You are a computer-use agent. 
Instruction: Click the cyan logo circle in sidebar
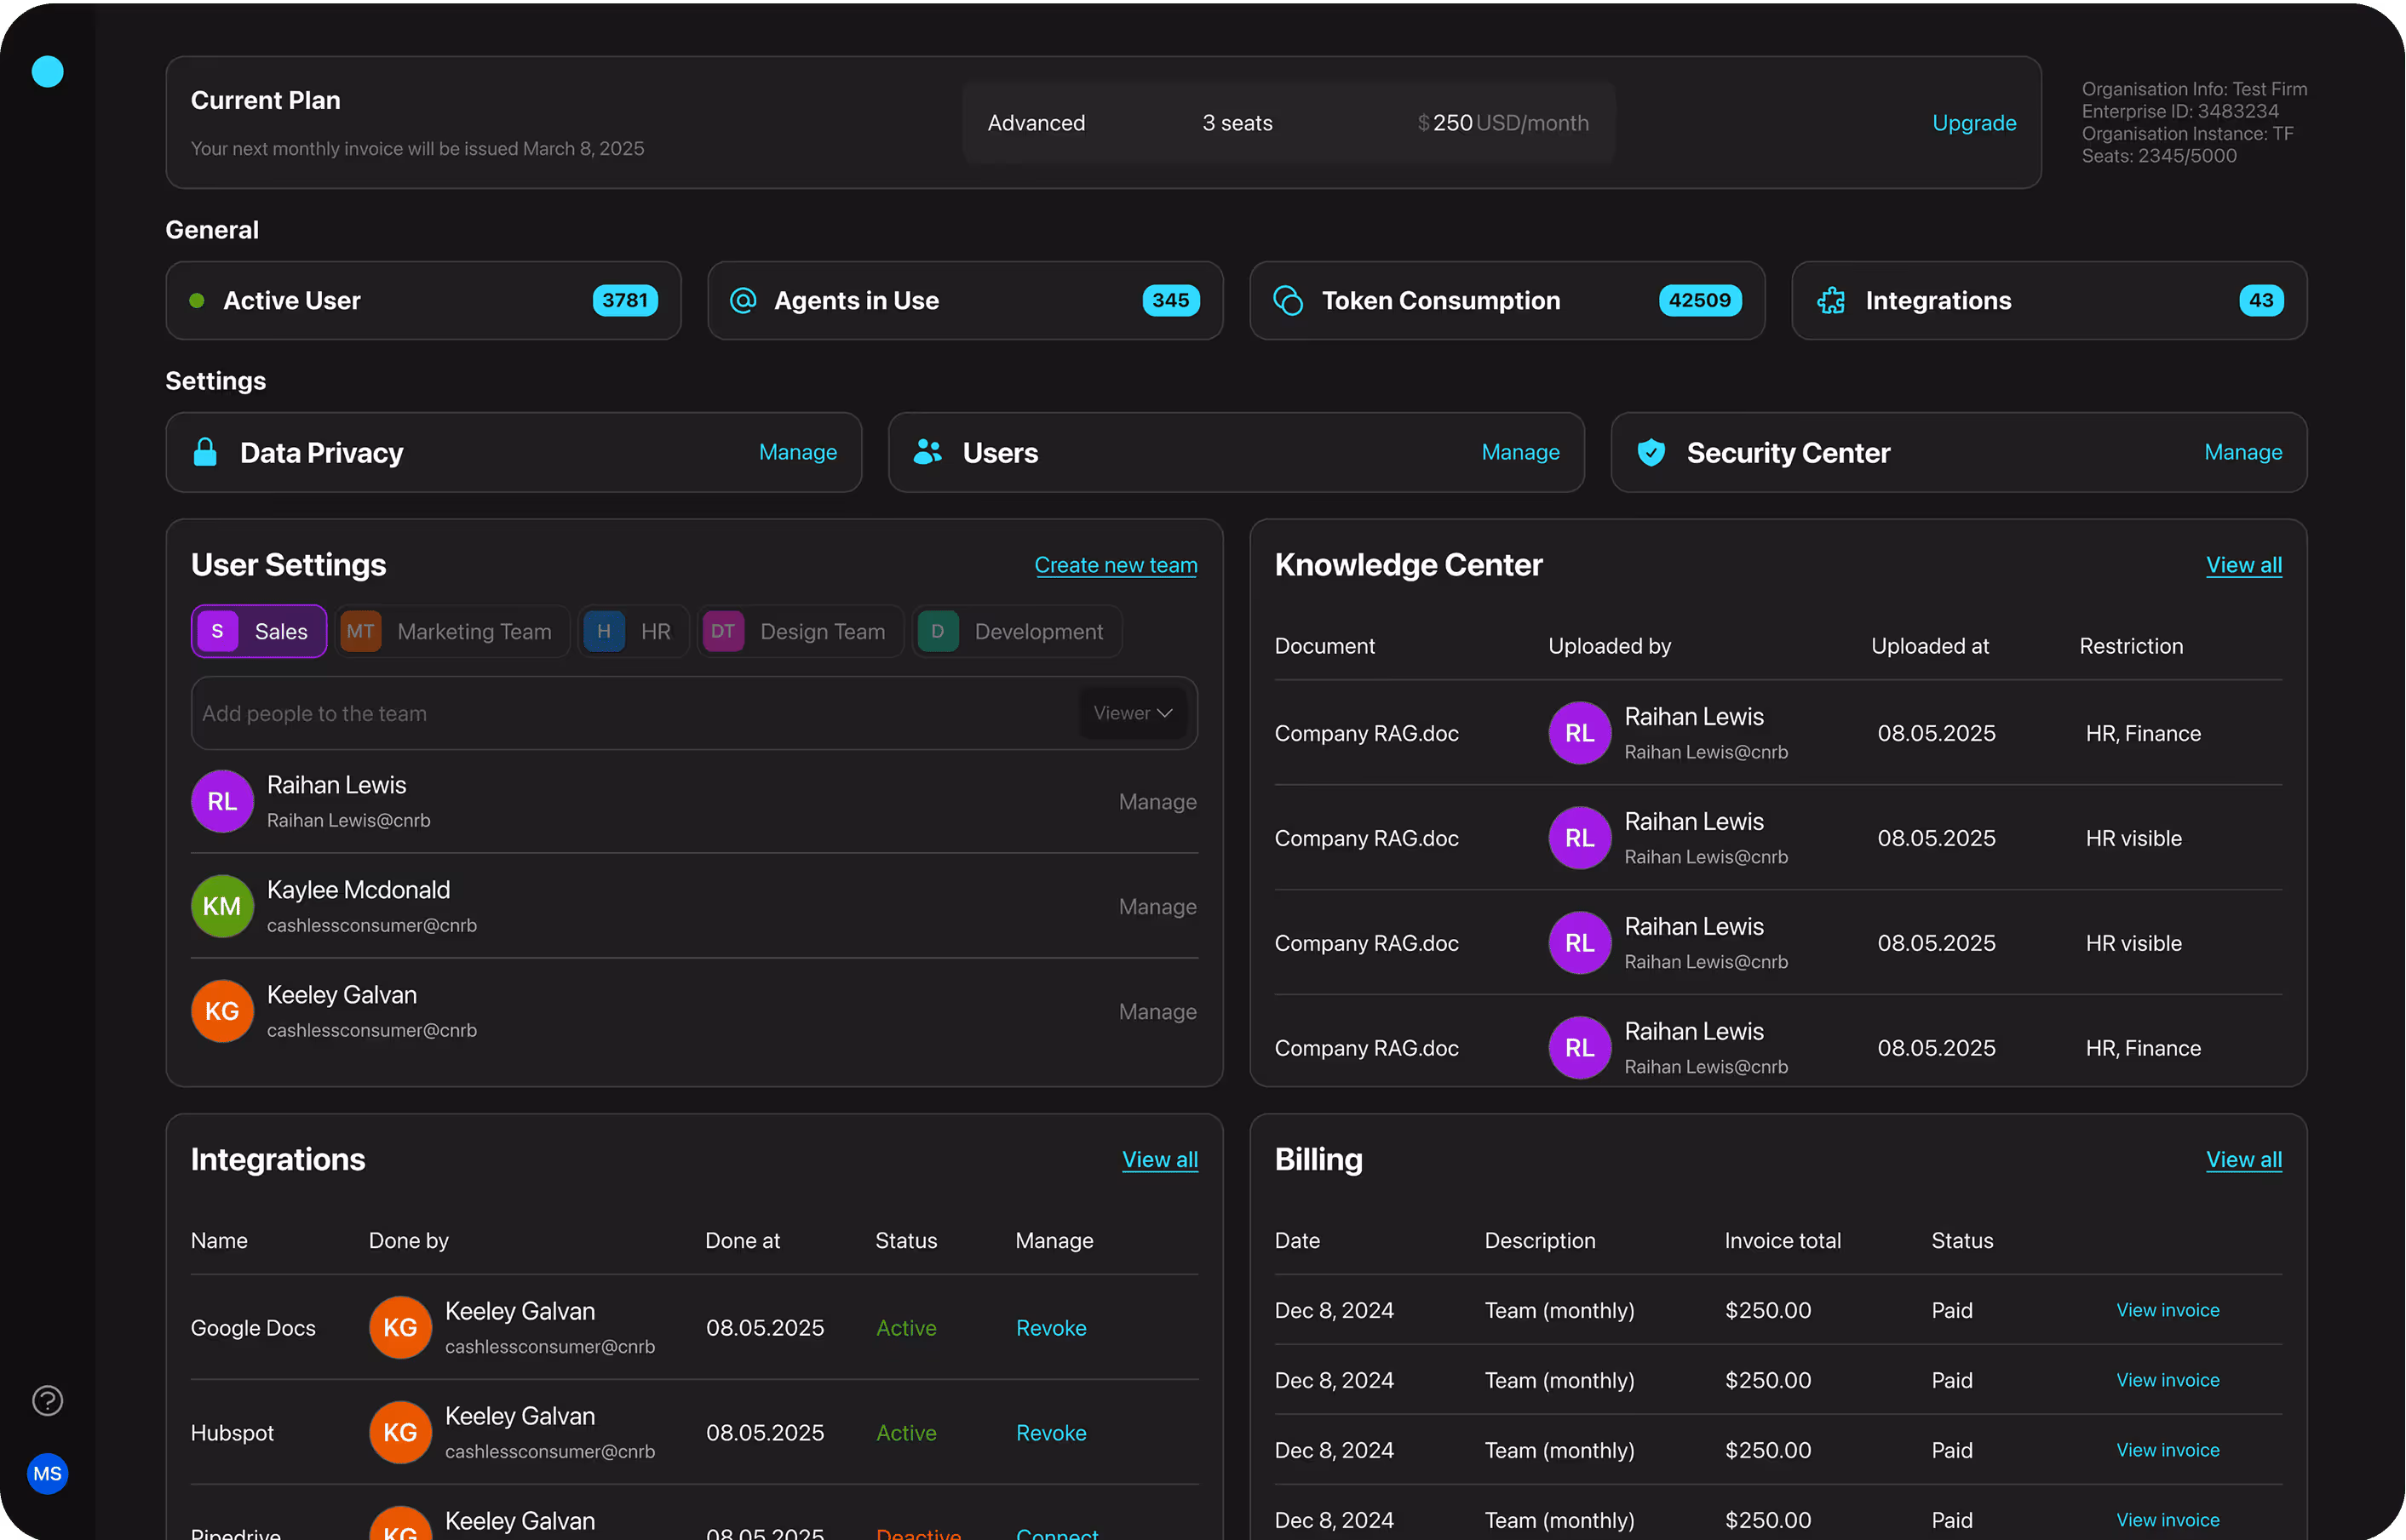47,71
